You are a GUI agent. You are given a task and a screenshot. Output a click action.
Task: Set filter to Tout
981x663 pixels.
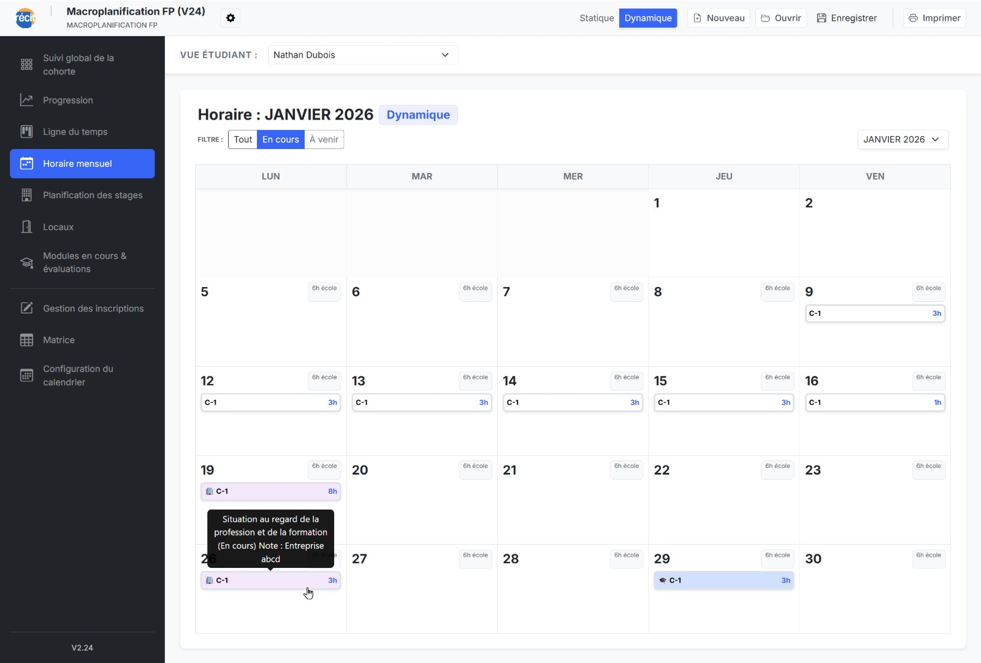(x=243, y=140)
